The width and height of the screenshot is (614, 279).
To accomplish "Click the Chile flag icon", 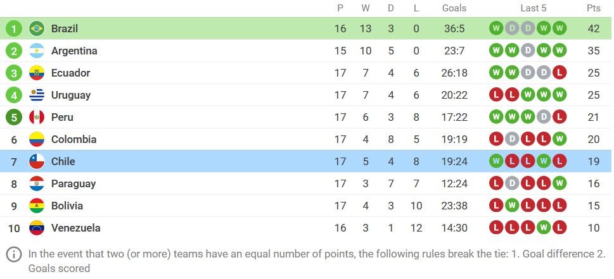I will [37, 161].
